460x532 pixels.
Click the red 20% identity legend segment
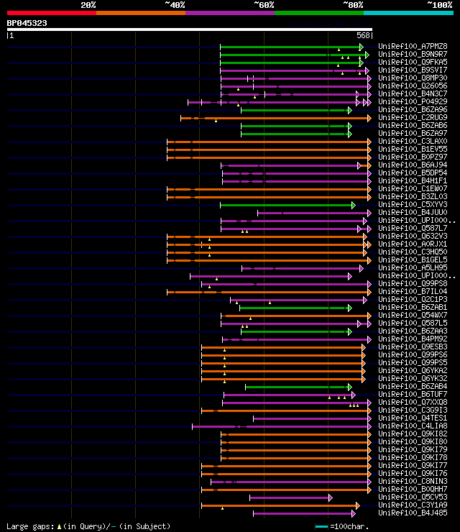pos(52,13)
